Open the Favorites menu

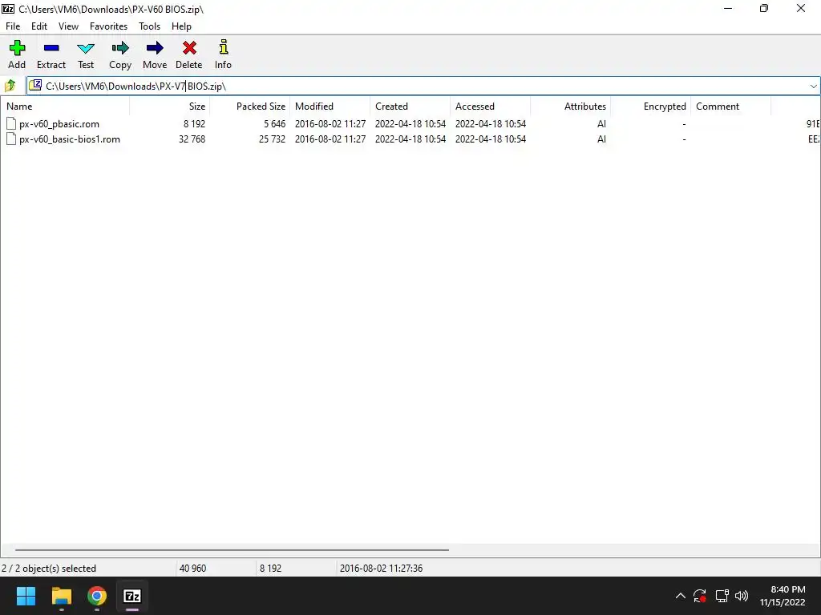pos(108,26)
